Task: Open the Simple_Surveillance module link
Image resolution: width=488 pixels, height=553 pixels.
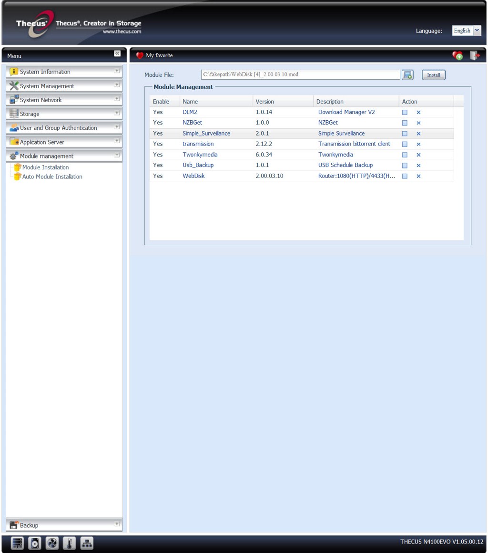Action: [x=206, y=134]
